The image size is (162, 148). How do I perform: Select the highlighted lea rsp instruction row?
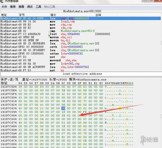pyautogui.click(x=80, y=18)
